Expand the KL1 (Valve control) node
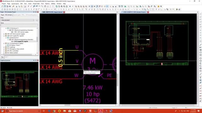 [4, 53]
